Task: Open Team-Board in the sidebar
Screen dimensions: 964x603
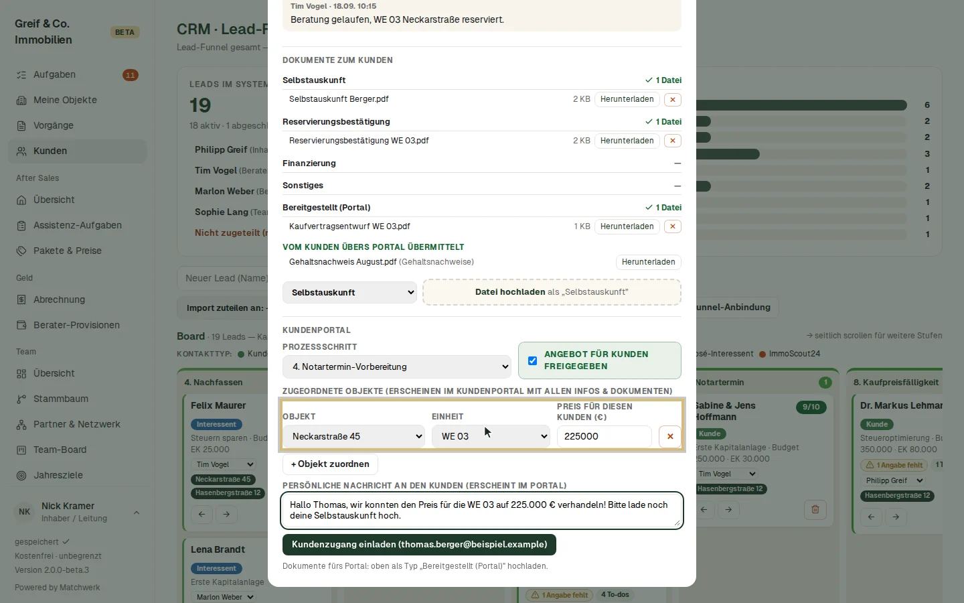Action: (77, 450)
